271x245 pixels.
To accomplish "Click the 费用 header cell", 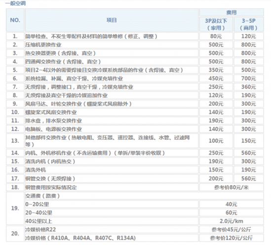I will pos(232,12).
